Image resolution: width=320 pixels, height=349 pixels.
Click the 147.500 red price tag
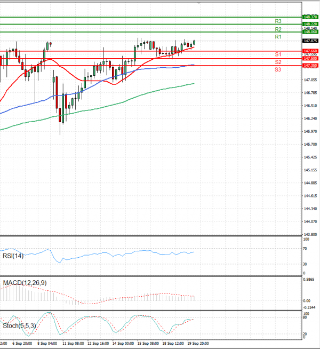[x=310, y=58]
